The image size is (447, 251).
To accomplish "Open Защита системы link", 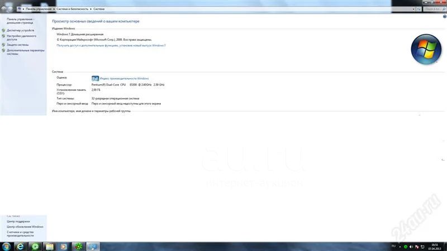I will point(18,45).
